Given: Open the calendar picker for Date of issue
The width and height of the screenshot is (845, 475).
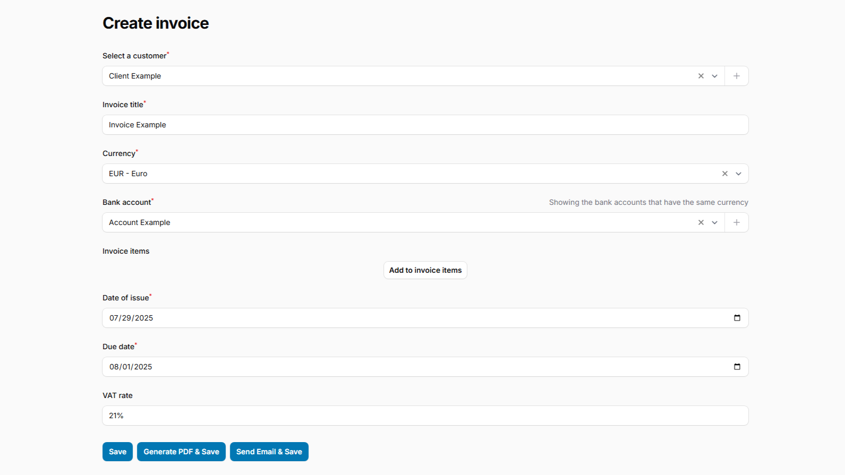Looking at the screenshot, I should (x=737, y=318).
